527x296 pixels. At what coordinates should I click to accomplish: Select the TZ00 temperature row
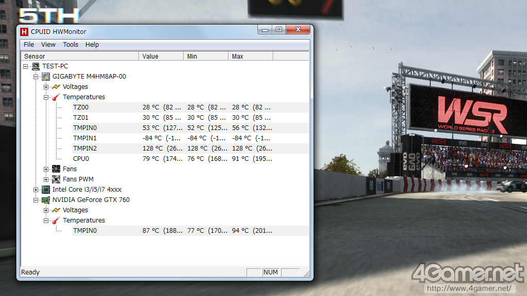point(190,107)
